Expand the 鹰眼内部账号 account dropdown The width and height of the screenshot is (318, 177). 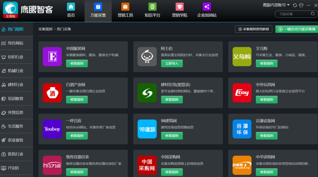[276, 5]
